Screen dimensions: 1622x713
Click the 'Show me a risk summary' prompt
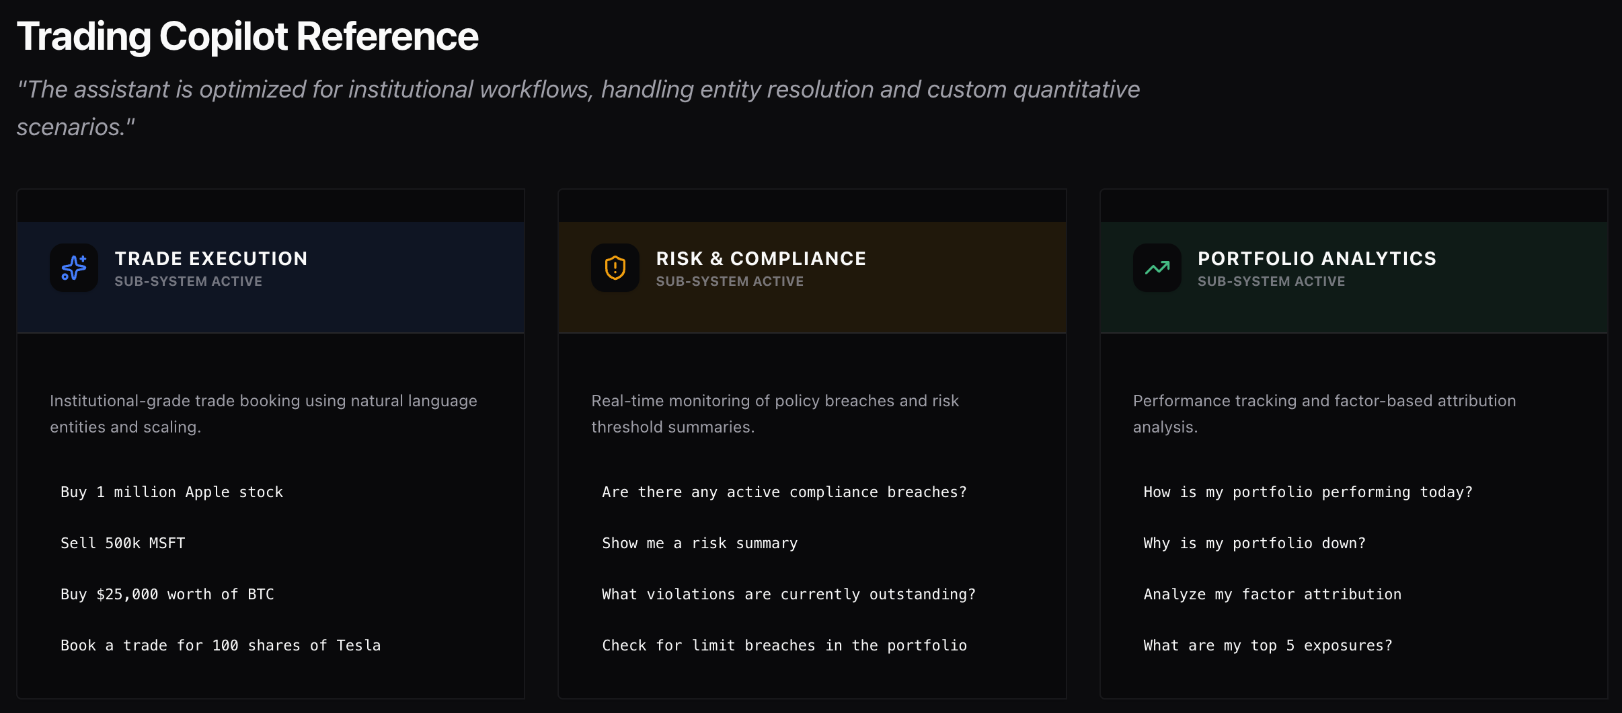click(x=699, y=543)
